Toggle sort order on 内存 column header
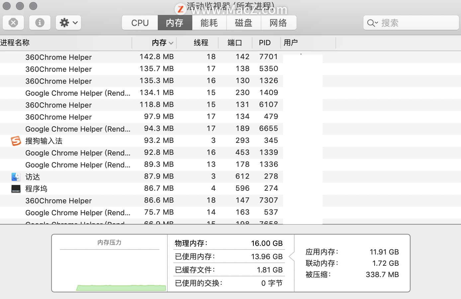 (x=154, y=43)
